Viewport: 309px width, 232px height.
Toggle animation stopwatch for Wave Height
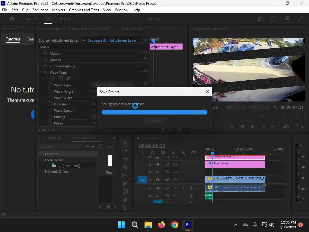coord(50,91)
